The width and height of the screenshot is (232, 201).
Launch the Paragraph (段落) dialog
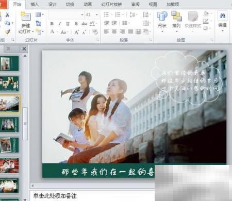[151, 40]
